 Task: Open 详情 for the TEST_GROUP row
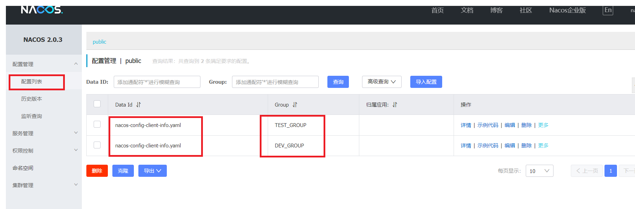(466, 125)
